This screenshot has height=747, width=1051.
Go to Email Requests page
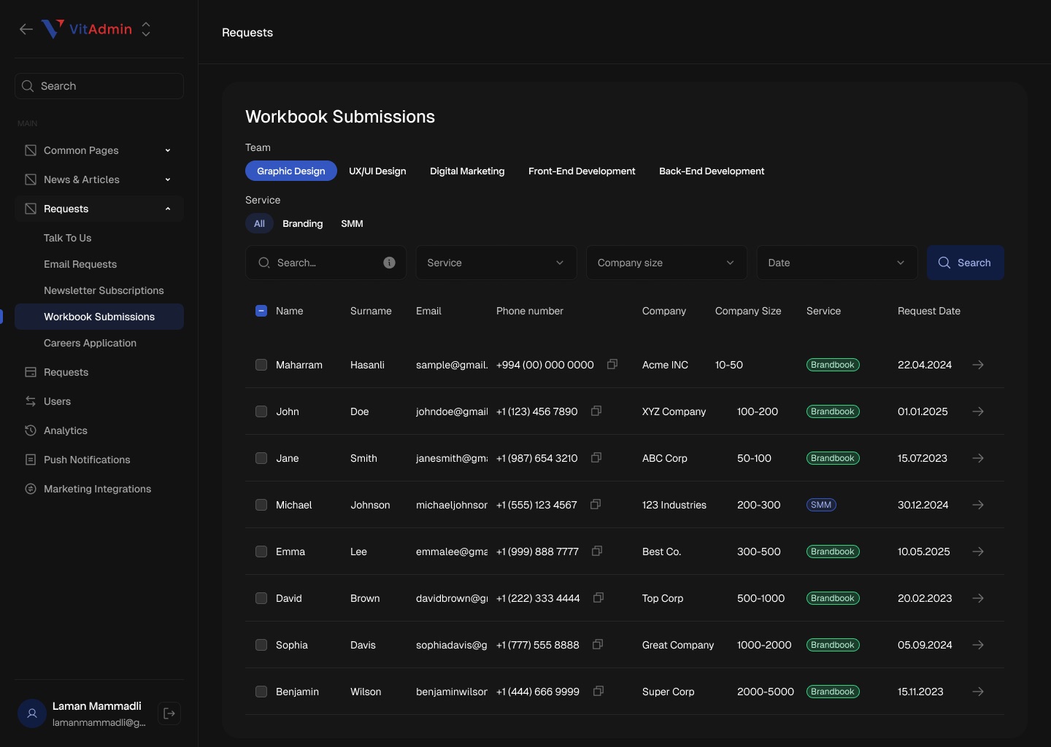tap(80, 264)
